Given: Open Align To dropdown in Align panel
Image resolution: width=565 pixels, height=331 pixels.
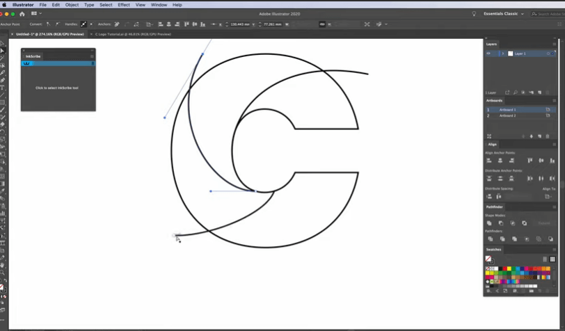Looking at the screenshot, I should [x=548, y=196].
